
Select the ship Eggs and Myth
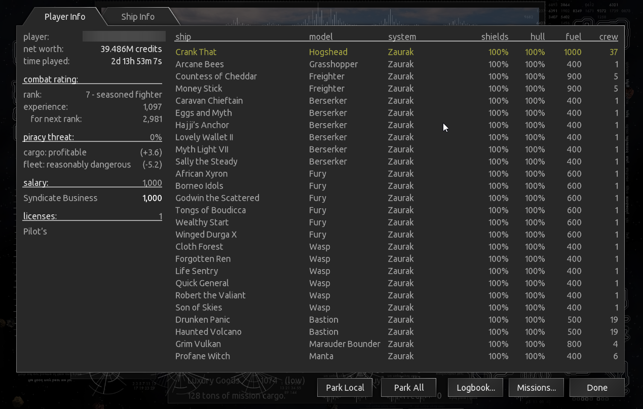click(x=397, y=113)
